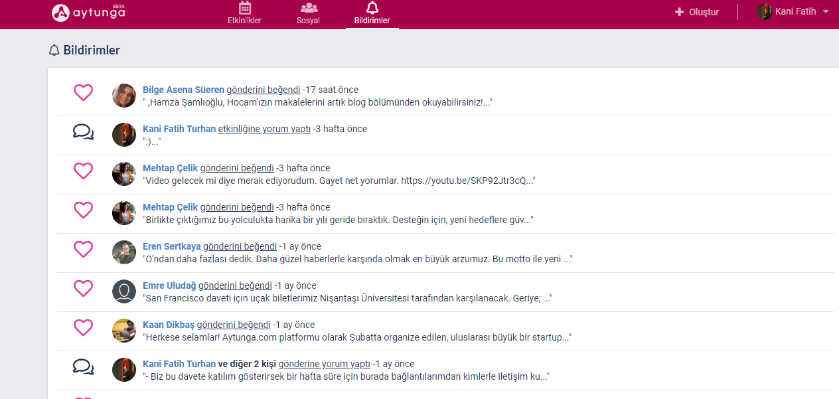Open the Kani Fatih user name menu

coord(796,12)
